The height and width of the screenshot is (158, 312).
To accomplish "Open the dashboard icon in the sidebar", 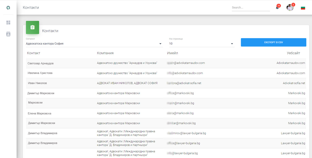I will 8,23.
